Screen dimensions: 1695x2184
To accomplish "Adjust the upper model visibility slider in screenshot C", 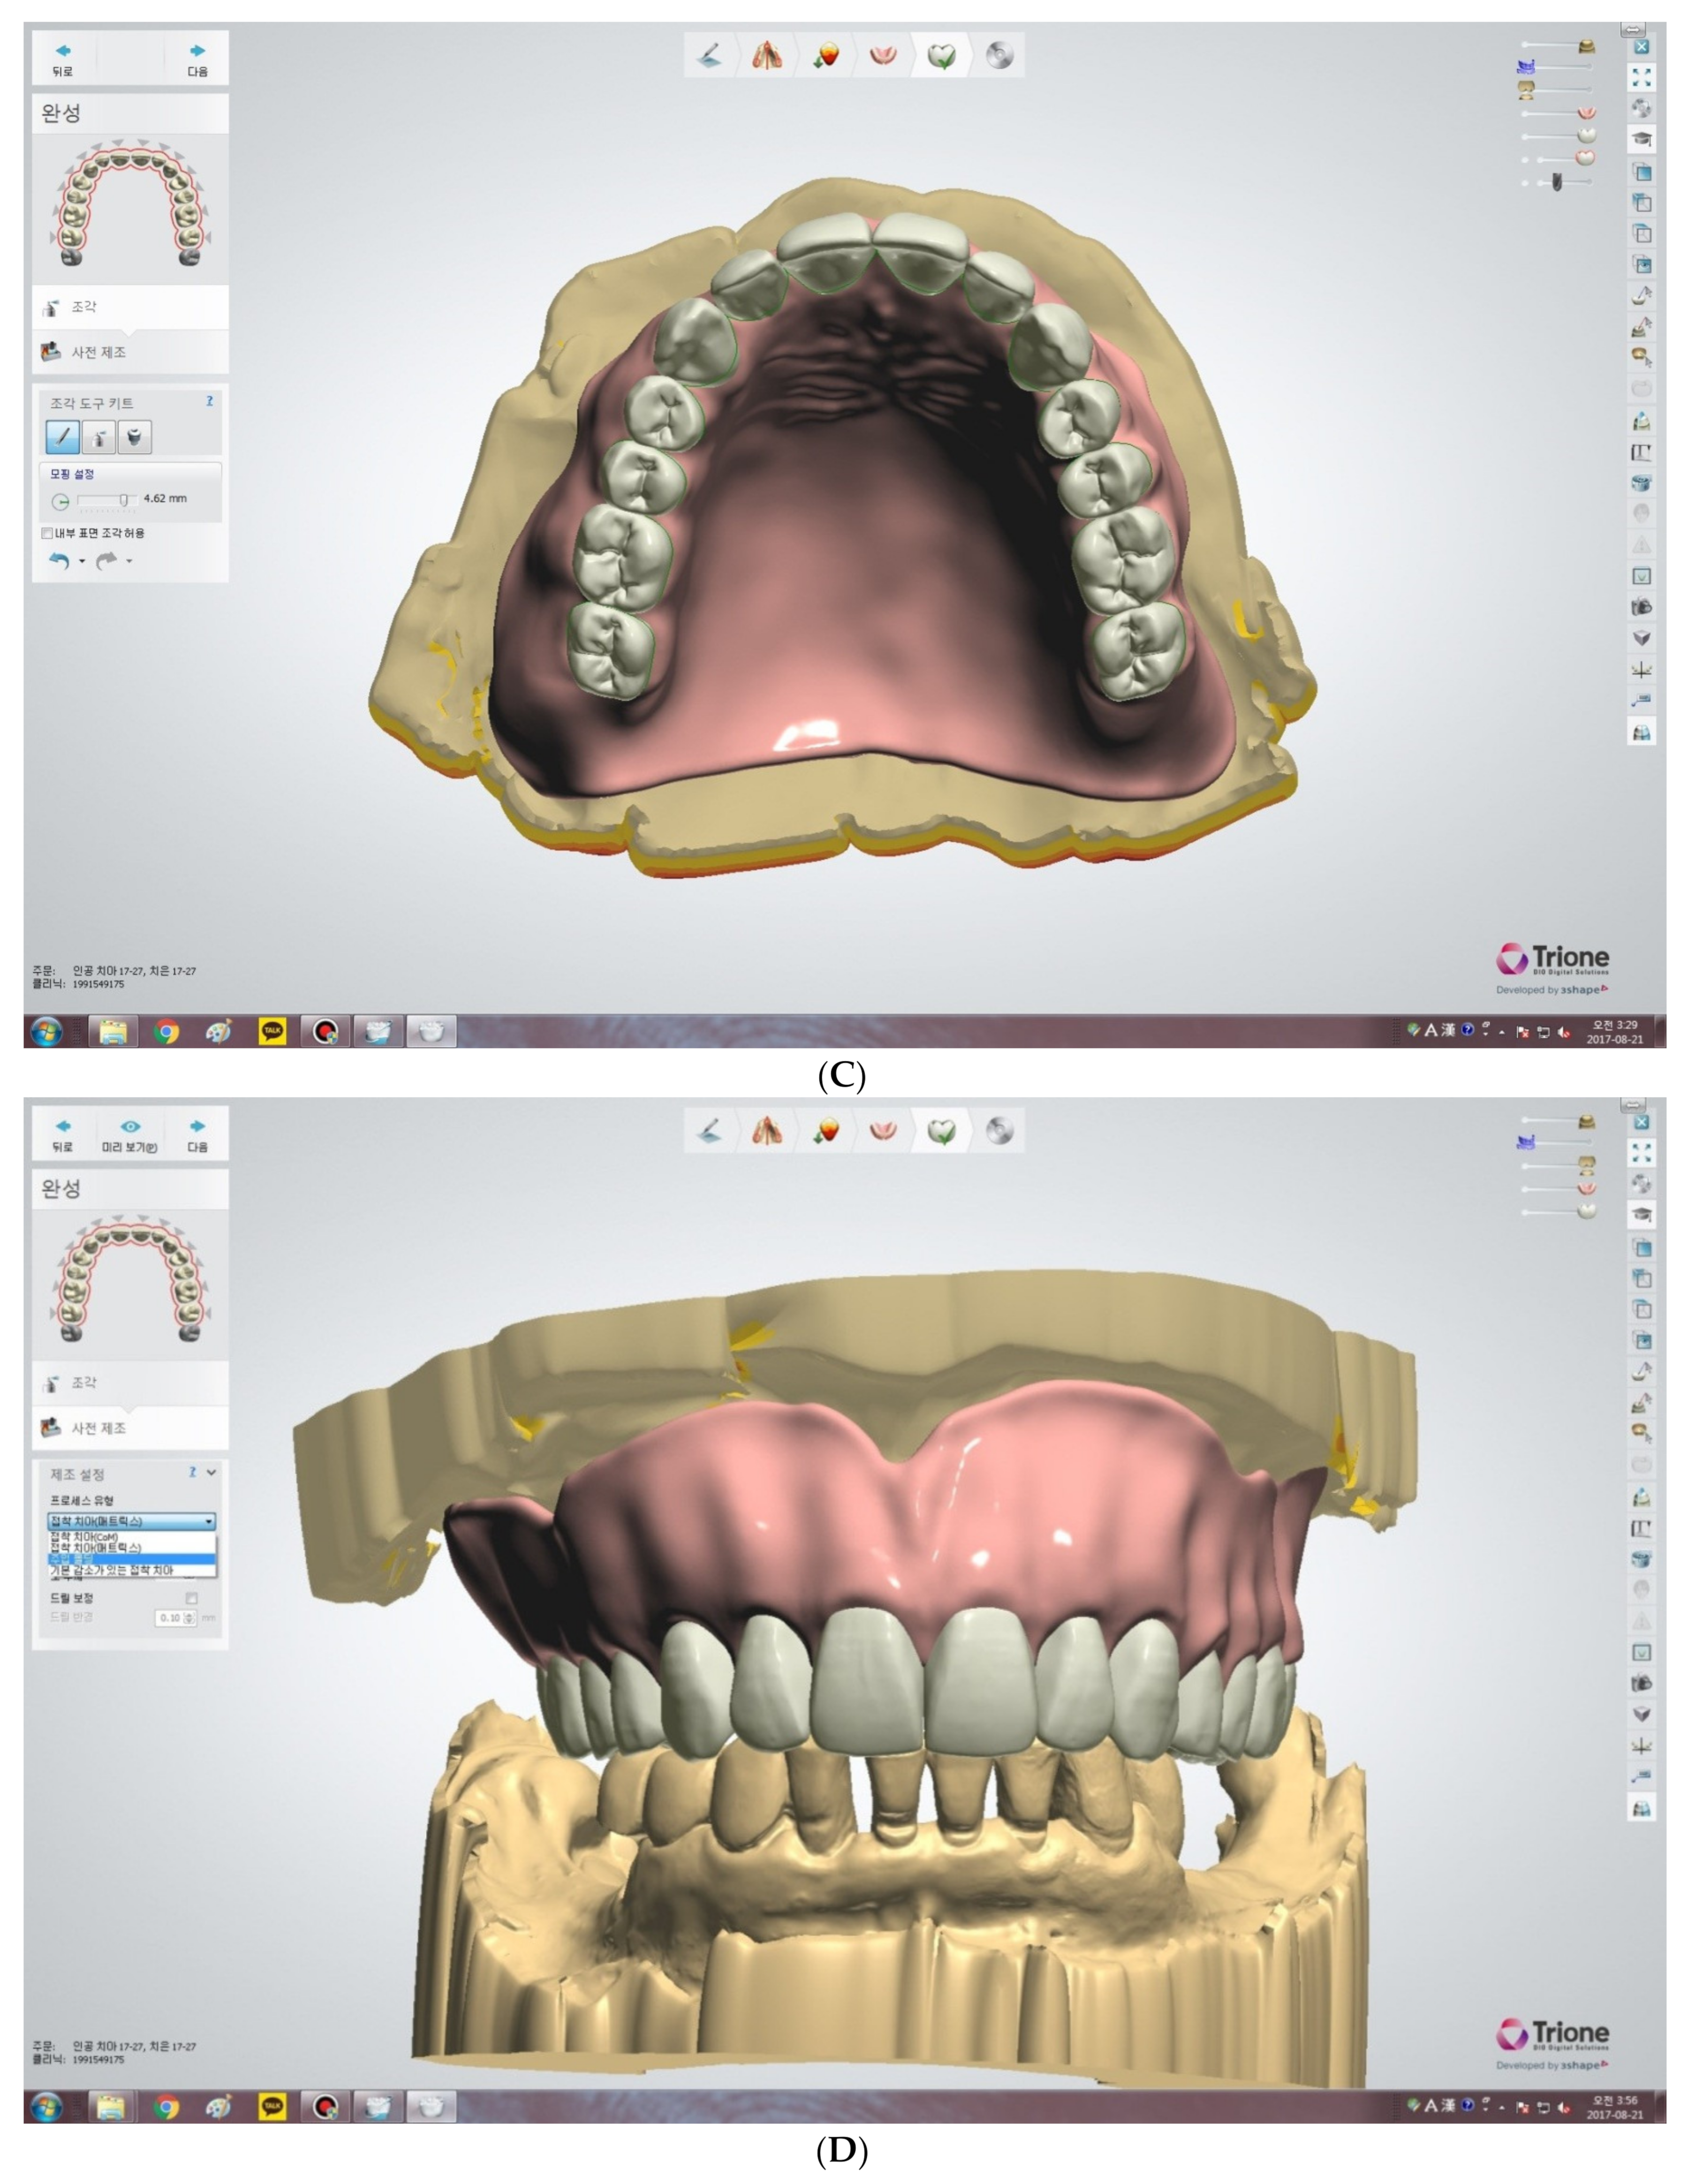I will pos(1558,45).
